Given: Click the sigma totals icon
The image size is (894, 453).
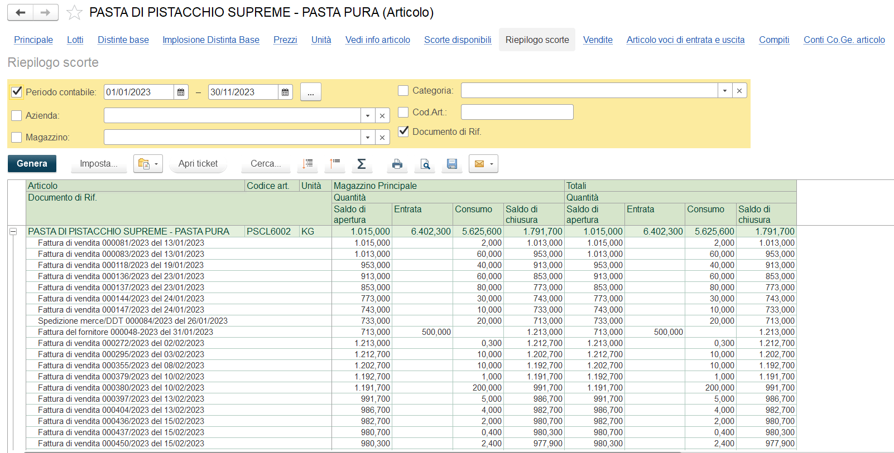Looking at the screenshot, I should click(x=361, y=164).
